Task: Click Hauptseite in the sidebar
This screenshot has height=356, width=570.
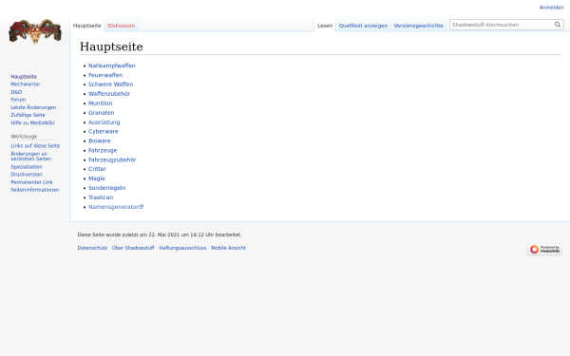Action: 24,77
